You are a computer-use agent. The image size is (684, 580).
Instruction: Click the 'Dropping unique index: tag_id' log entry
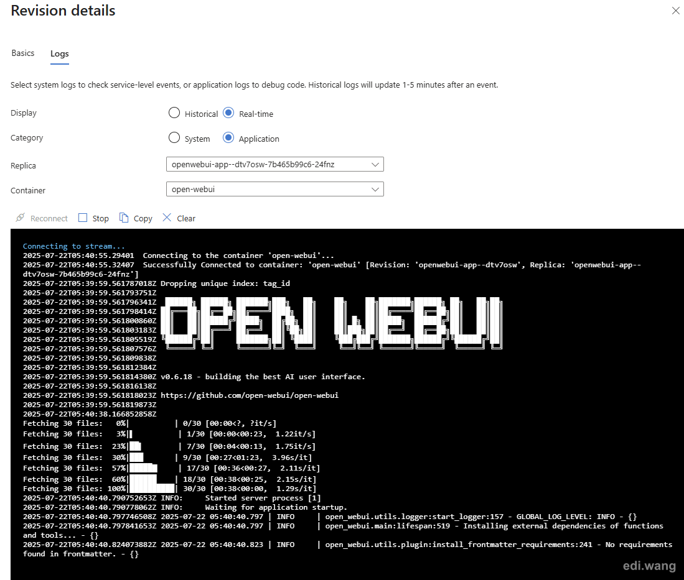tap(225, 283)
